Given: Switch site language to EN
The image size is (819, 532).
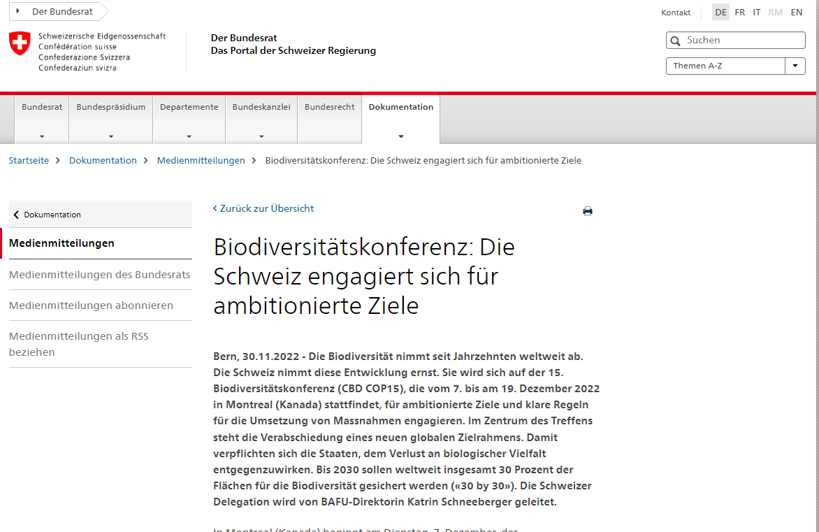Looking at the screenshot, I should tap(796, 12).
